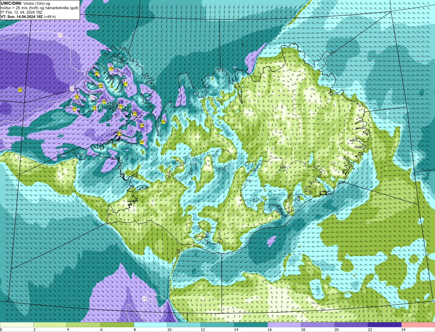Click the 14–16 m/s dark teal legend swatch

[251, 325]
